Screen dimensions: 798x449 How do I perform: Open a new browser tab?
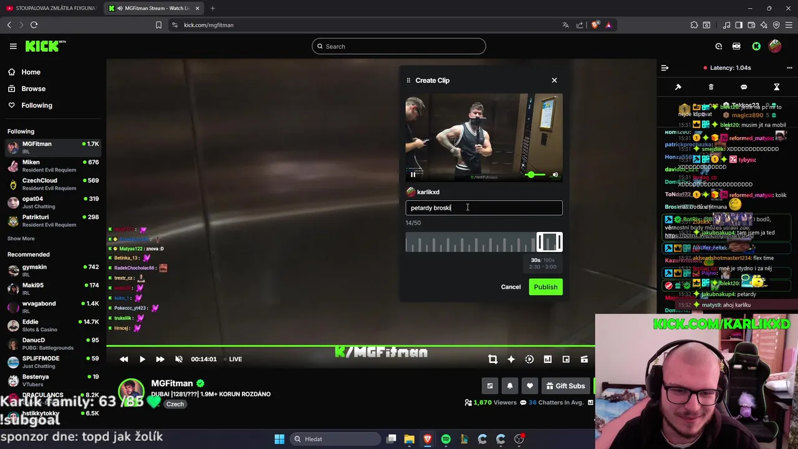[x=213, y=8]
